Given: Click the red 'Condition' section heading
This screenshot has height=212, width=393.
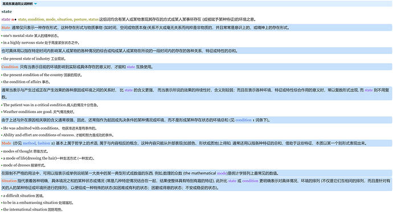Looking at the screenshot, I should (x=10, y=66).
